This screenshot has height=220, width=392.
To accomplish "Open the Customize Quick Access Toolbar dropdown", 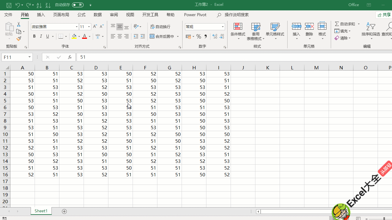I will tap(90, 5).
